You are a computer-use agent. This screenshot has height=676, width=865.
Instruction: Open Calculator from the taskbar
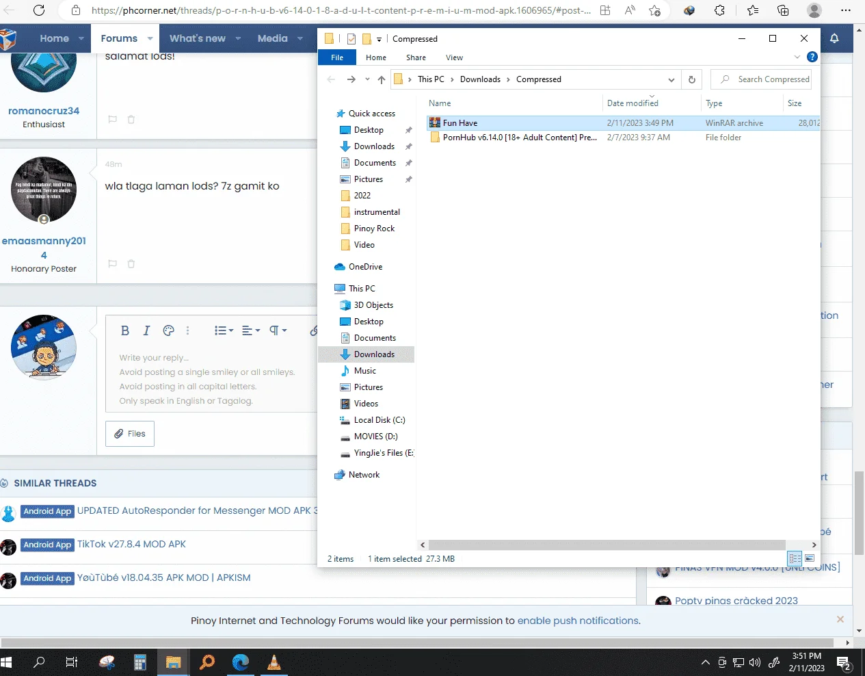coord(140,662)
